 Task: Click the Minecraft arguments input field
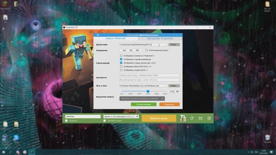click(x=150, y=80)
